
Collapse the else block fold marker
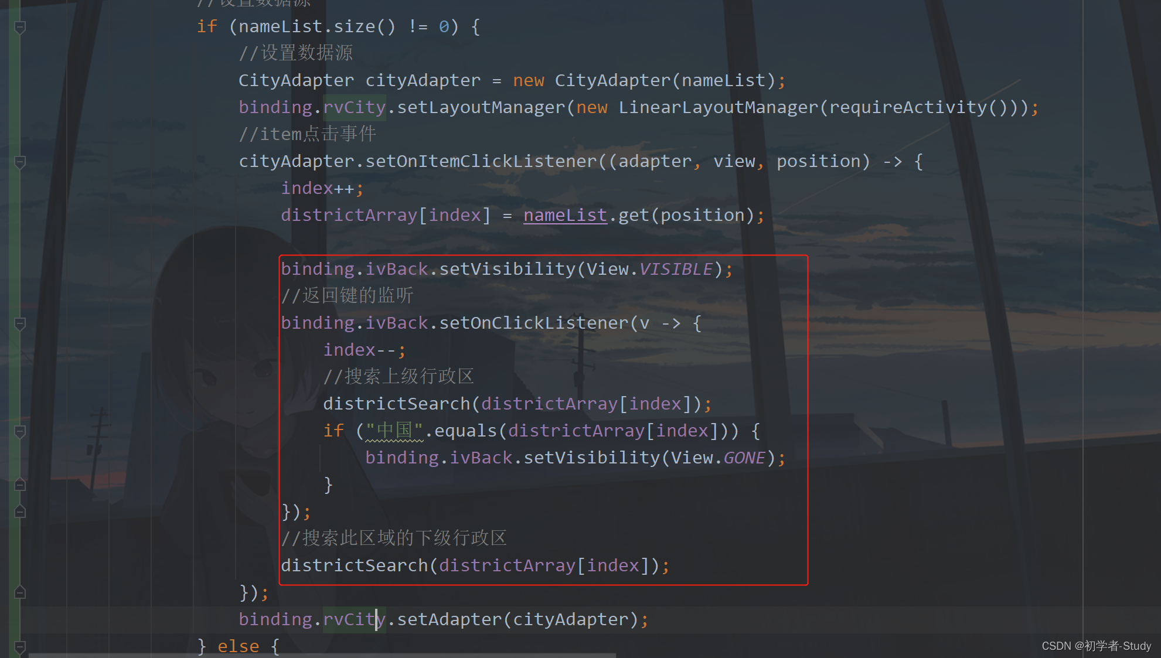[20, 647]
